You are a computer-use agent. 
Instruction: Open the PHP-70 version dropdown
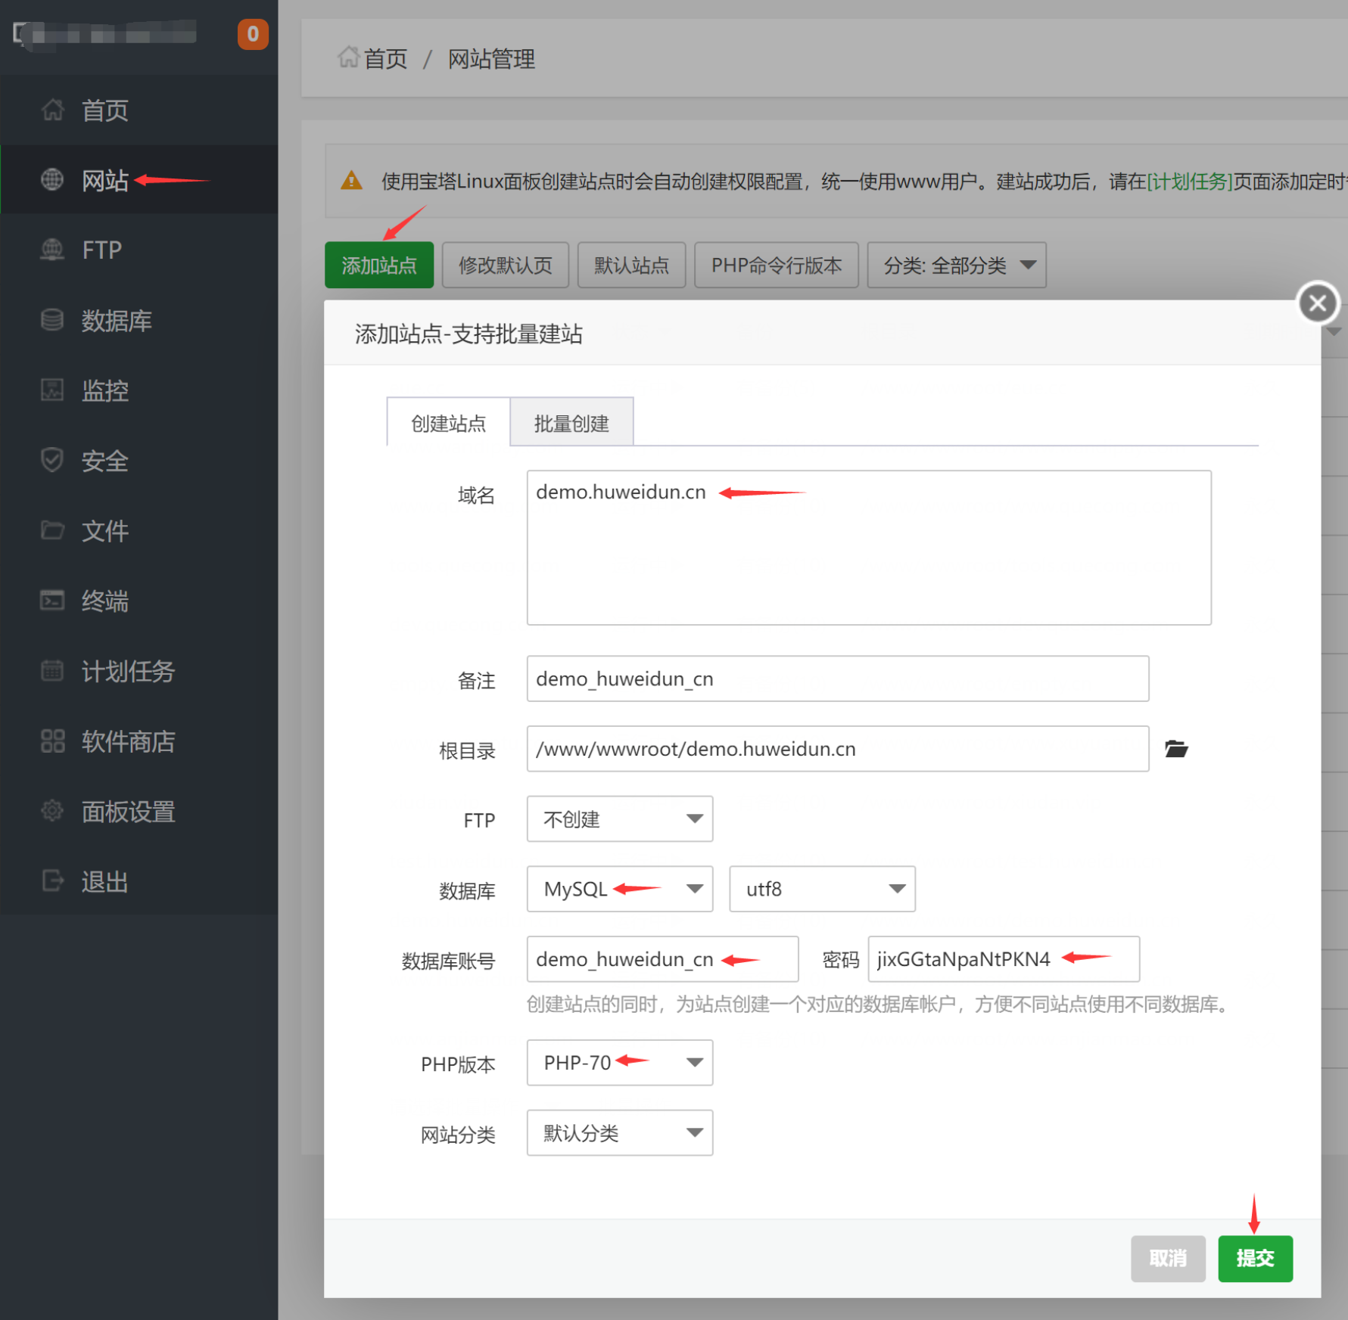tap(620, 1062)
